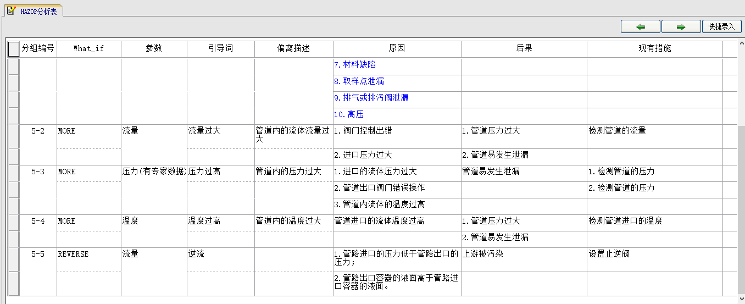This screenshot has width=745, height=304.
Task: Click the HAZOP tab edit icon
Action: coord(11,10)
